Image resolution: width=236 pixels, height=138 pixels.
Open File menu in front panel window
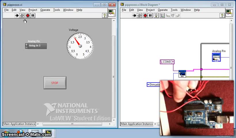point(6,10)
